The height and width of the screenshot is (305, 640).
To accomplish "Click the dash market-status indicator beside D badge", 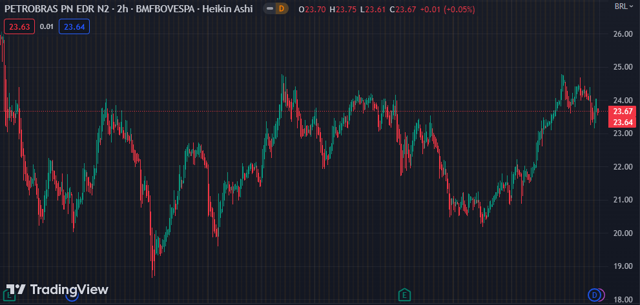I will click(270, 8).
